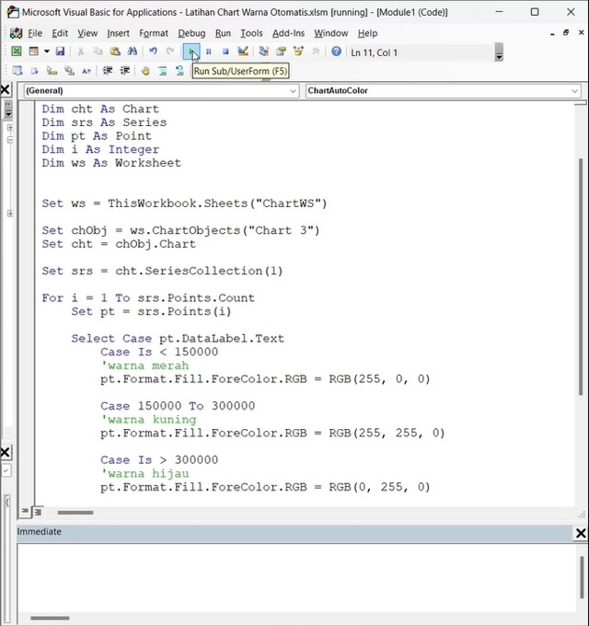This screenshot has width=589, height=626.
Task: Click the Undo arrow icon
Action: tap(153, 52)
